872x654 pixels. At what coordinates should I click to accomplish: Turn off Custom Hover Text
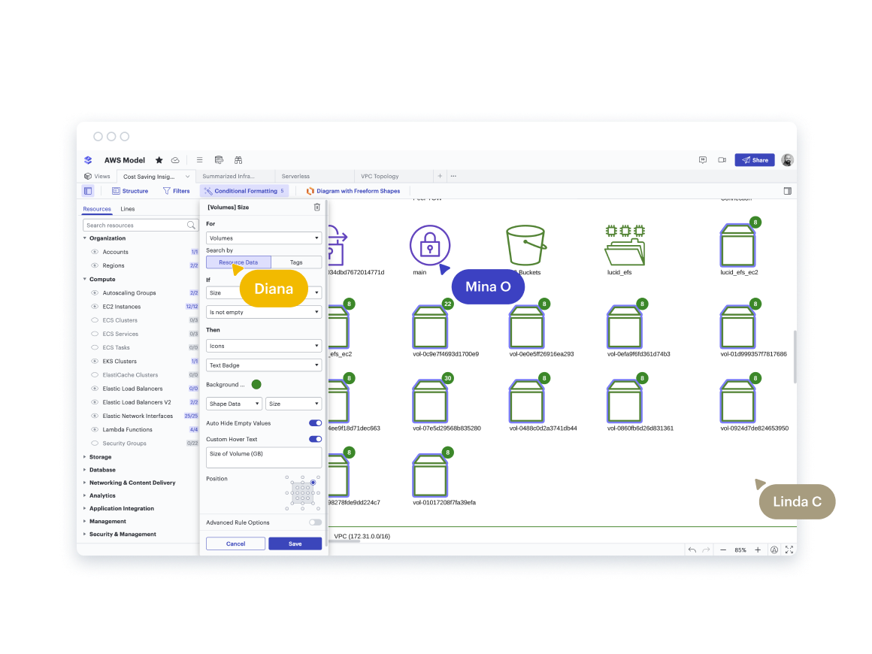click(314, 439)
